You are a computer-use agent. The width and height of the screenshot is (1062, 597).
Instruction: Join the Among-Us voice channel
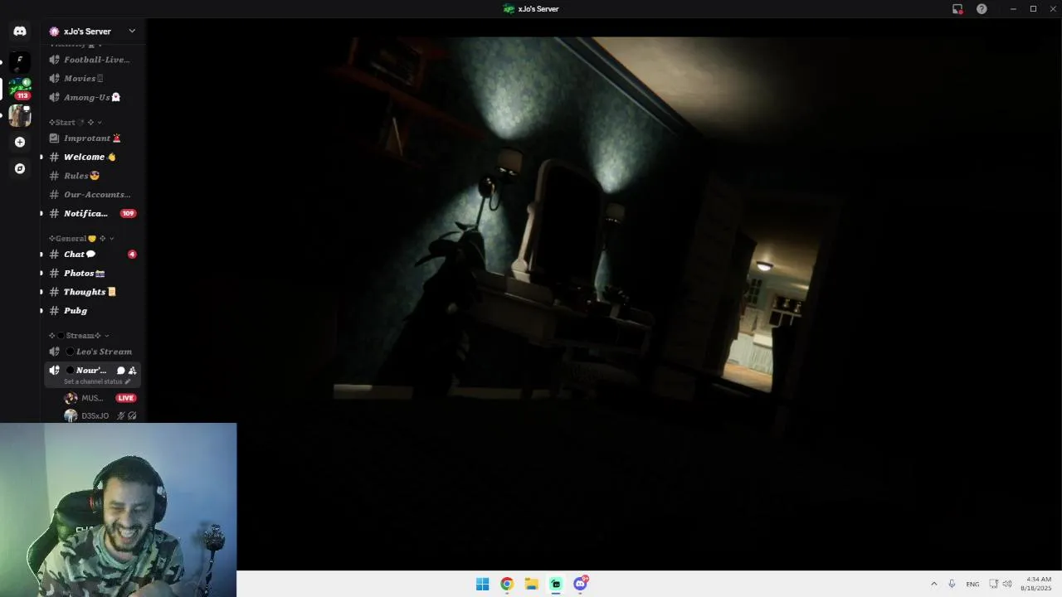[x=92, y=98]
